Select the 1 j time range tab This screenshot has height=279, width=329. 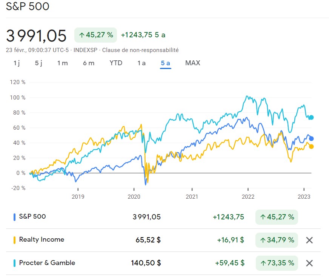[x=17, y=63]
